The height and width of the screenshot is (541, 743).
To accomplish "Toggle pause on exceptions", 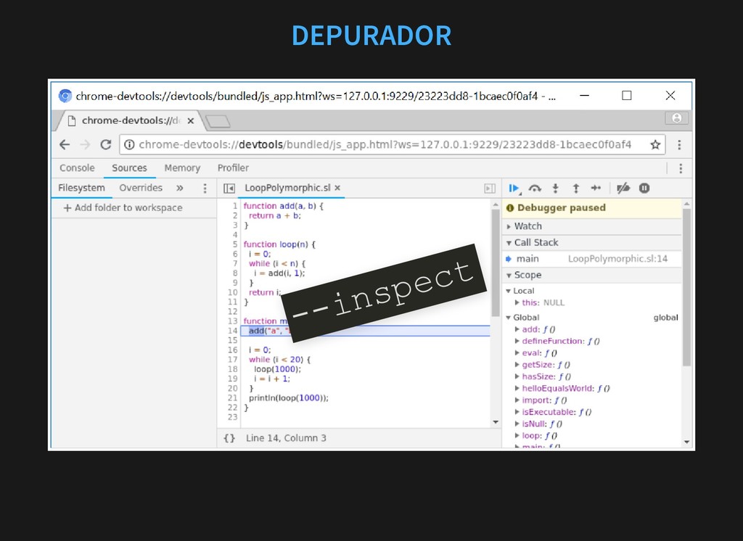I will pyautogui.click(x=644, y=188).
